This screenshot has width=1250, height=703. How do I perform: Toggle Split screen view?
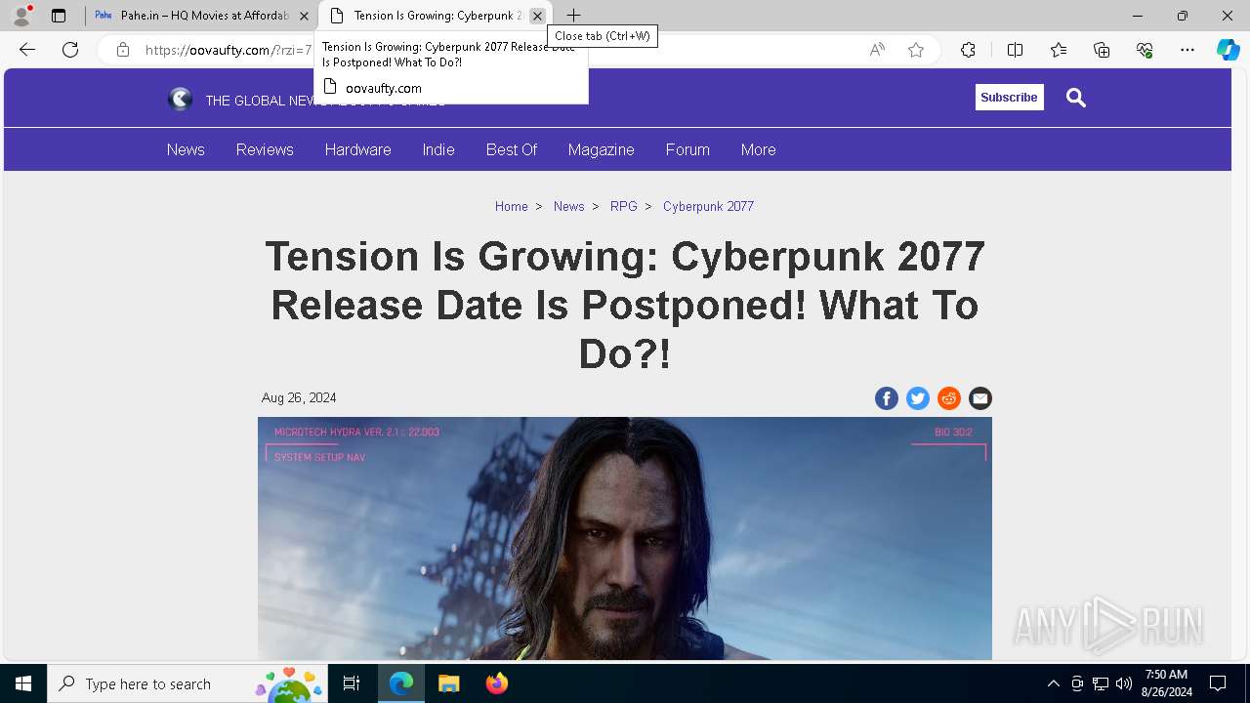click(1015, 50)
